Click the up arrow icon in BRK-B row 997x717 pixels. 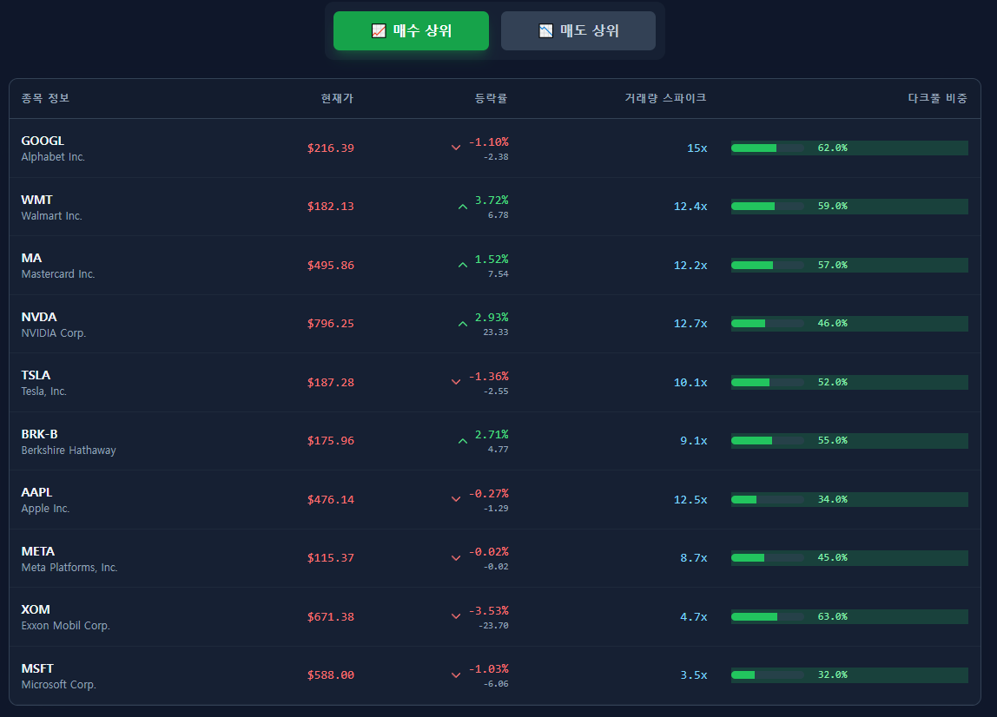(463, 440)
